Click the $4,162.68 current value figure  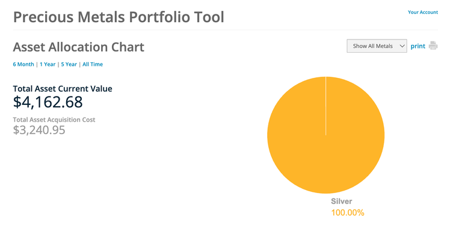[48, 102]
